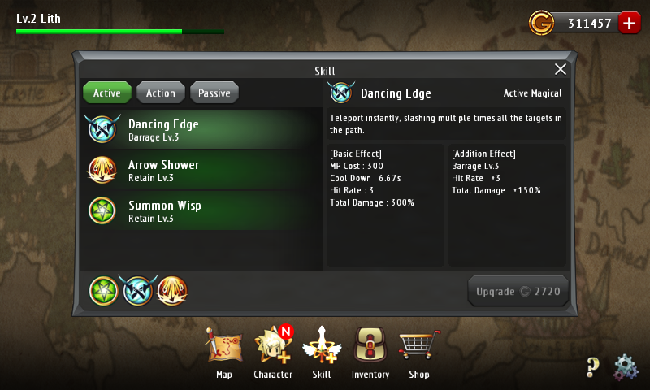The image size is (650, 390).
Task: Click the red plus to add gold
Action: pos(629,24)
